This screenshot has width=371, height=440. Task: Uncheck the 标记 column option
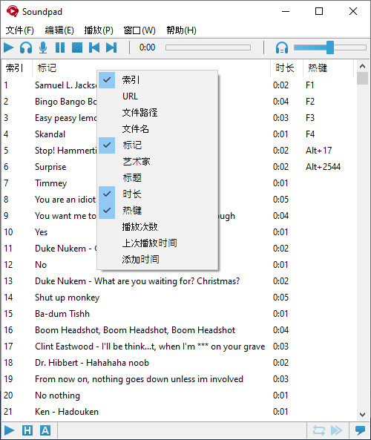point(157,145)
